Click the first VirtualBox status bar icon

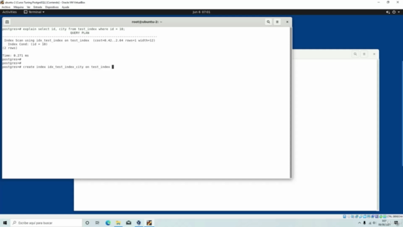click(x=344, y=217)
